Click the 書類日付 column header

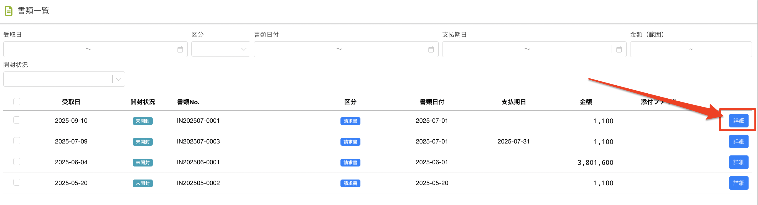click(432, 102)
